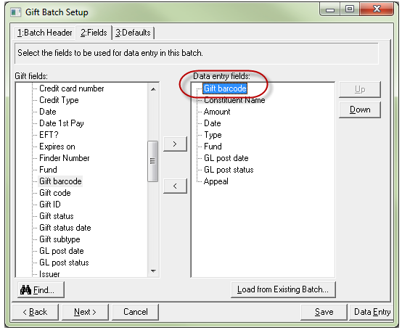Click scroll up arrow in Gift fields list
The image size is (402, 330).
pos(153,89)
